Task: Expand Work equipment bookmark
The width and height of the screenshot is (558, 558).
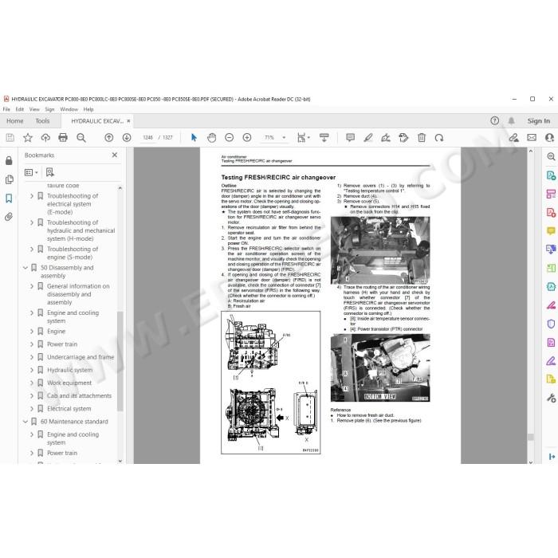Action: [x=32, y=383]
